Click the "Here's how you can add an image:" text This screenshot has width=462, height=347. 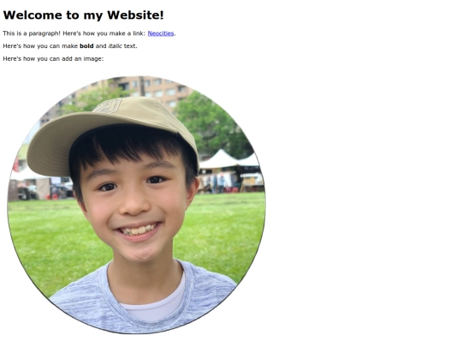(53, 59)
